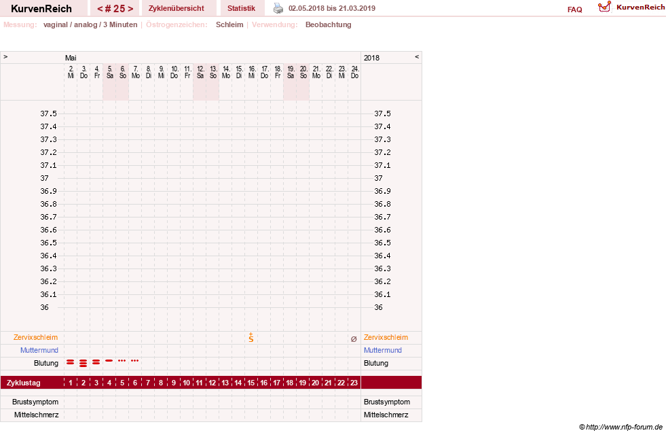The height and width of the screenshot is (435, 666).
Task: Select cycle day 23 in Zyklustag row
Action: [354, 383]
